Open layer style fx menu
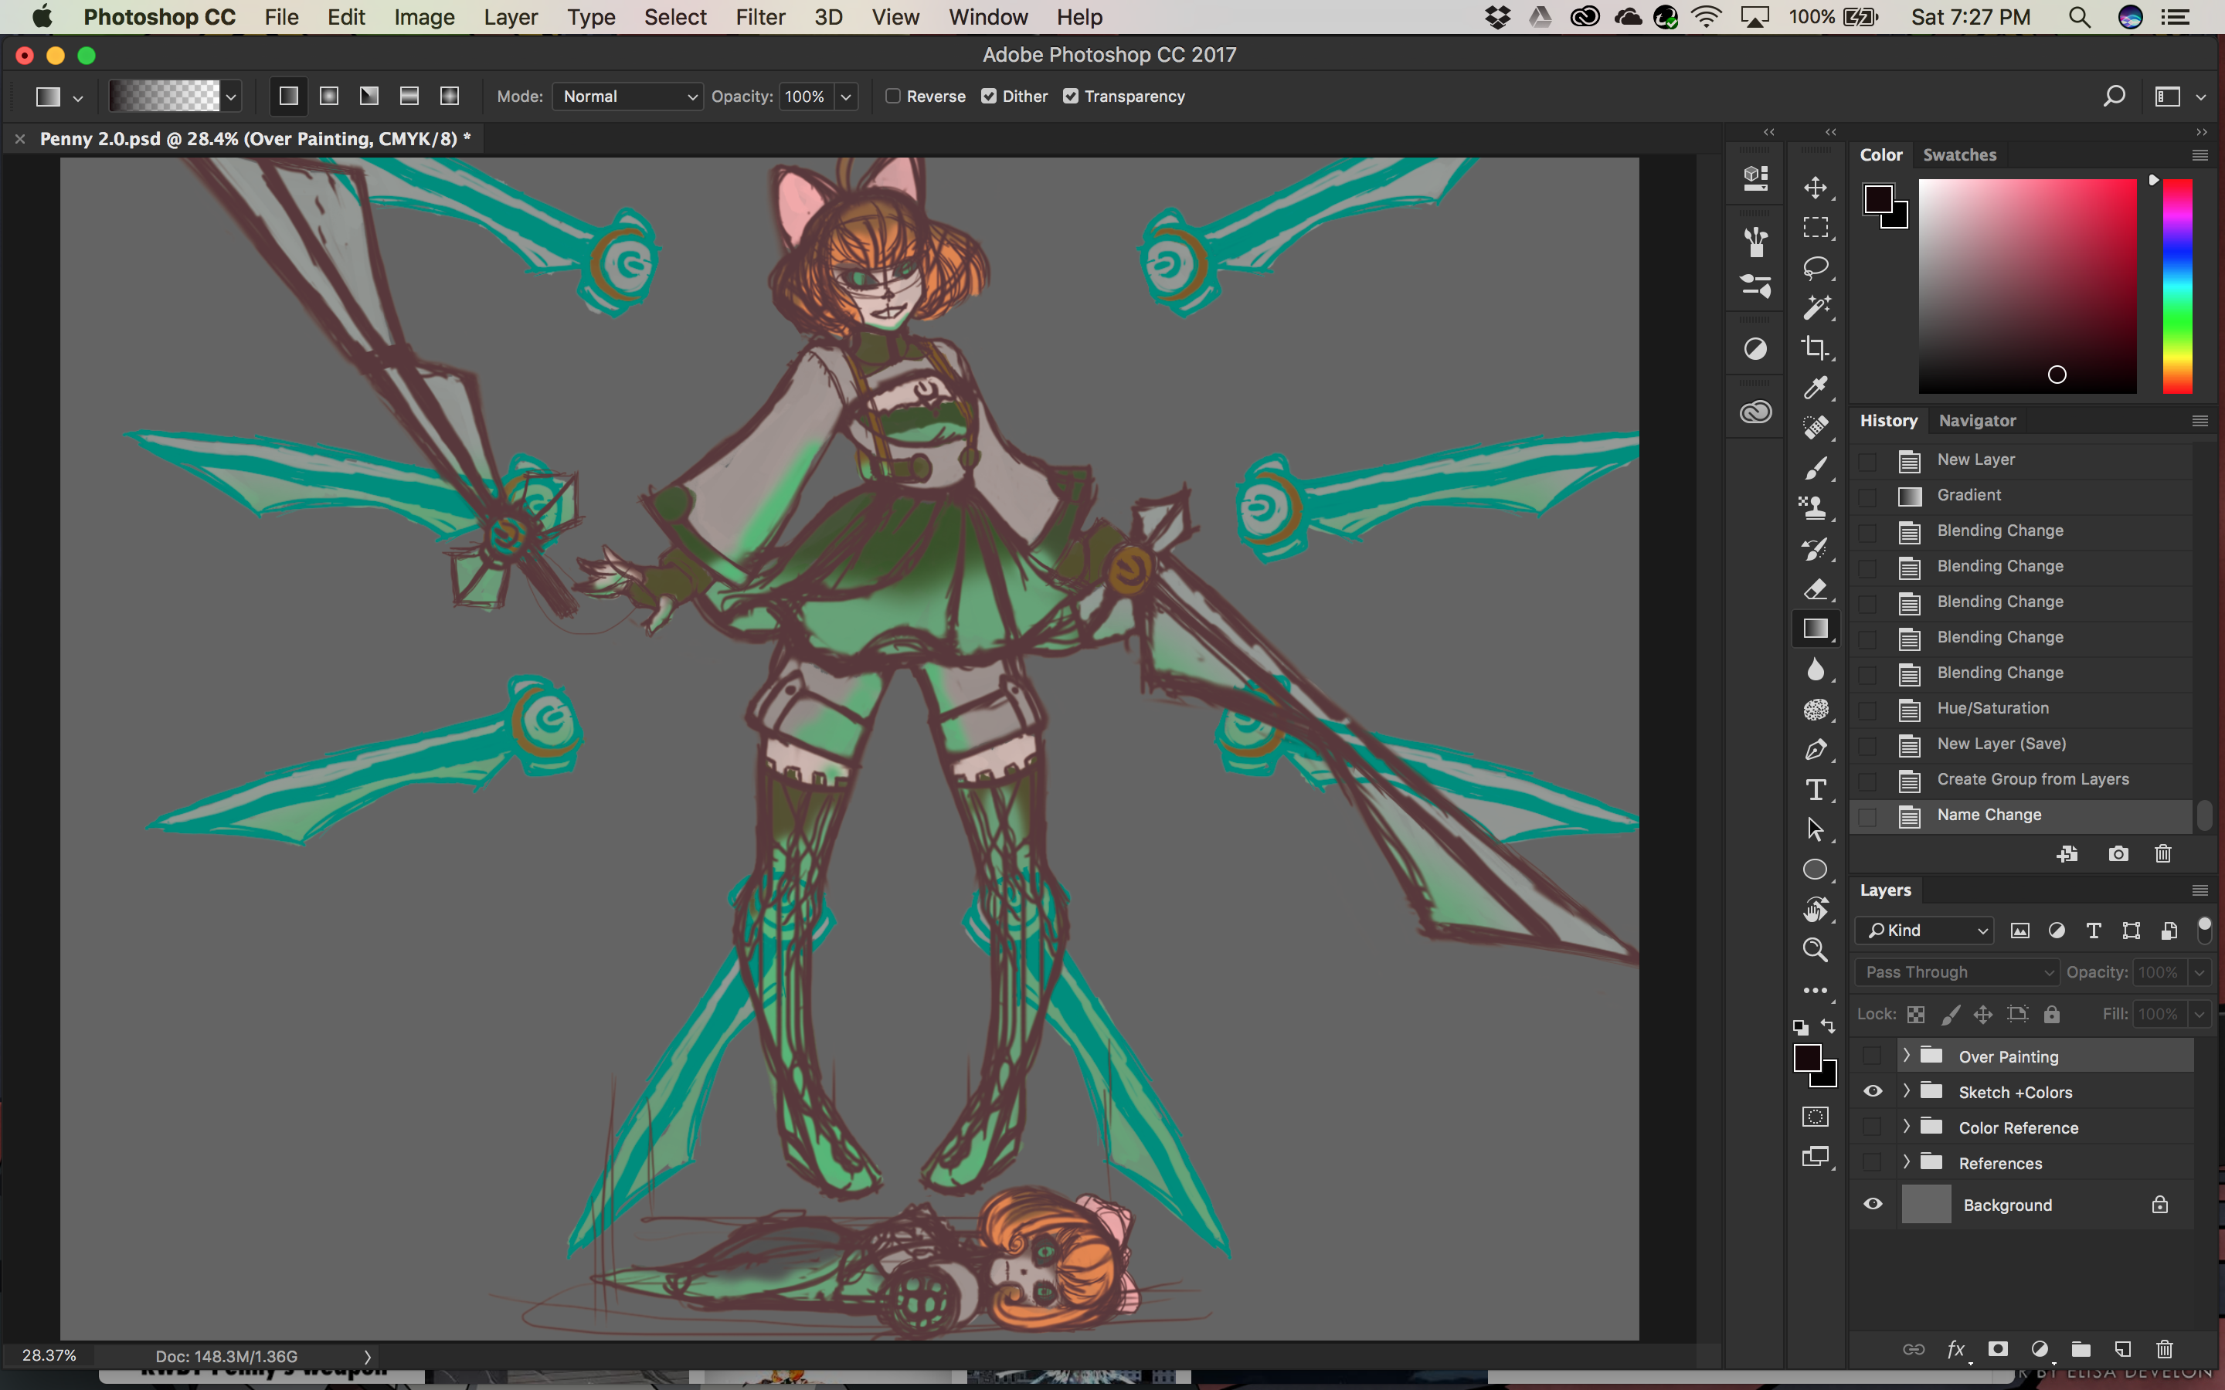 coord(1955,1348)
